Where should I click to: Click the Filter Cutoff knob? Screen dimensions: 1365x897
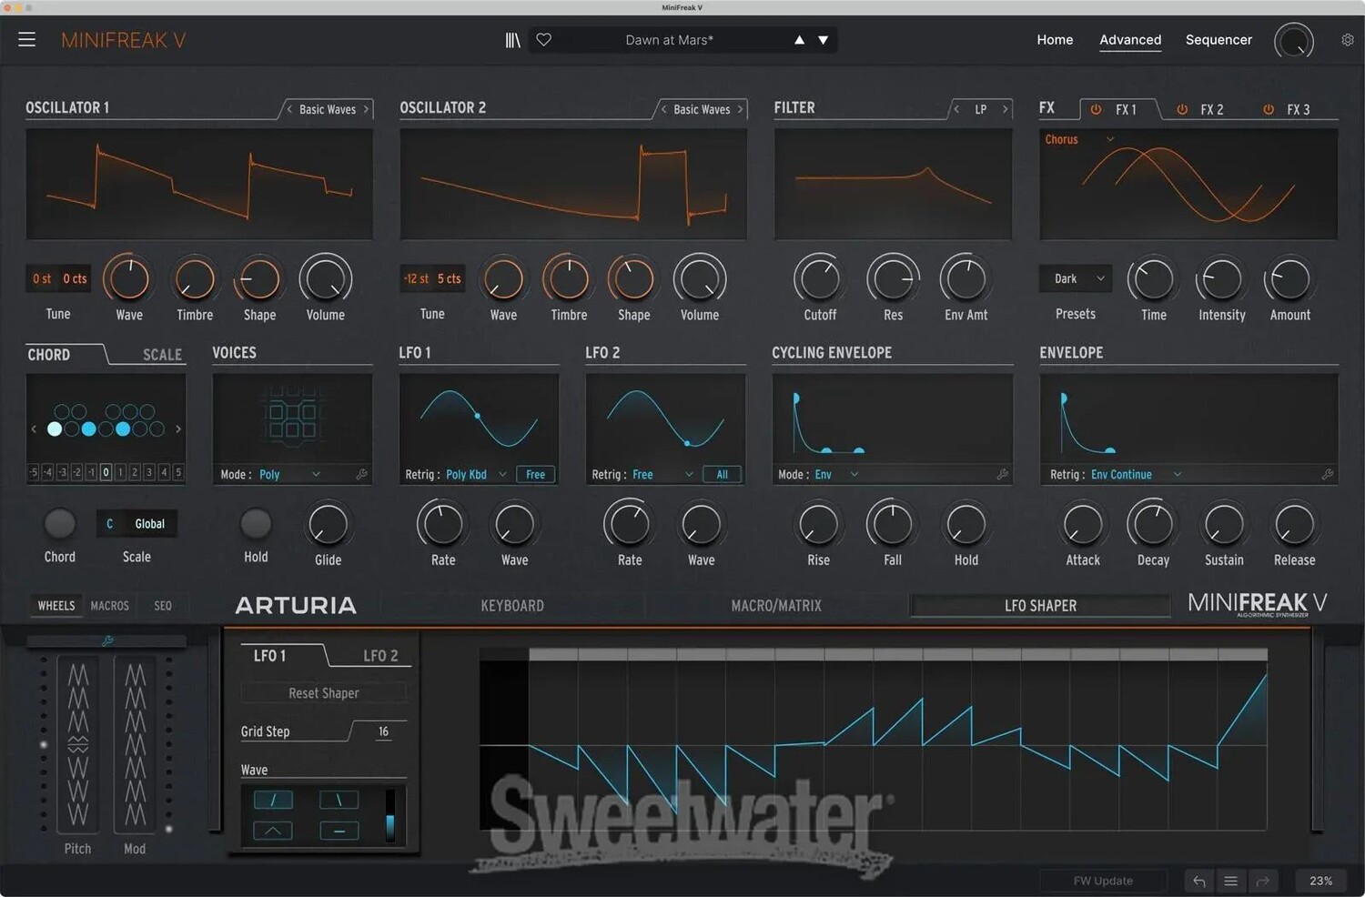click(820, 280)
